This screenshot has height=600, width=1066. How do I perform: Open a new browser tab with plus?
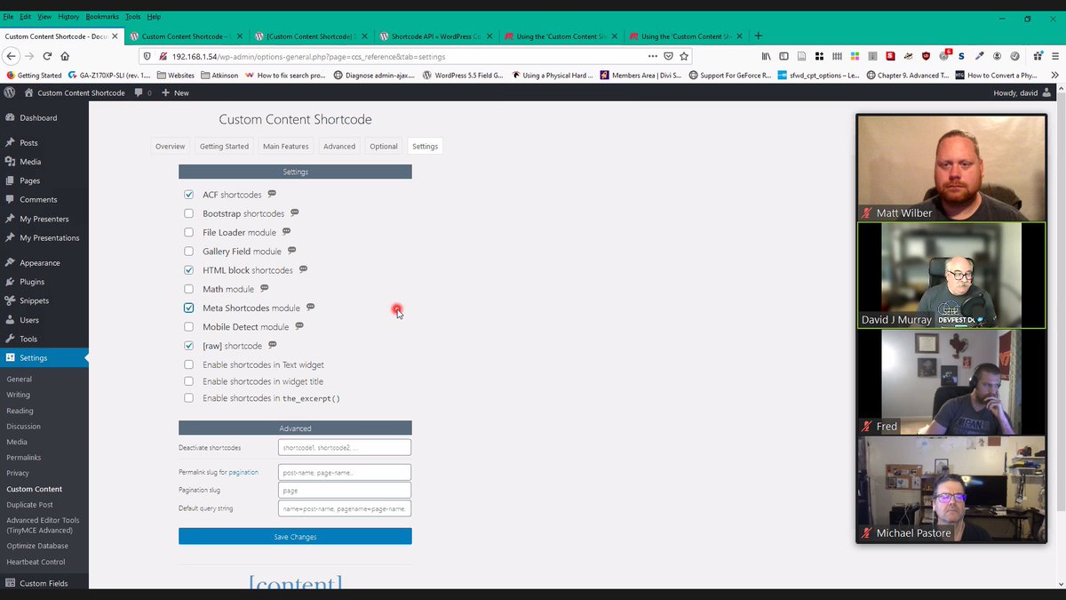[x=758, y=36]
